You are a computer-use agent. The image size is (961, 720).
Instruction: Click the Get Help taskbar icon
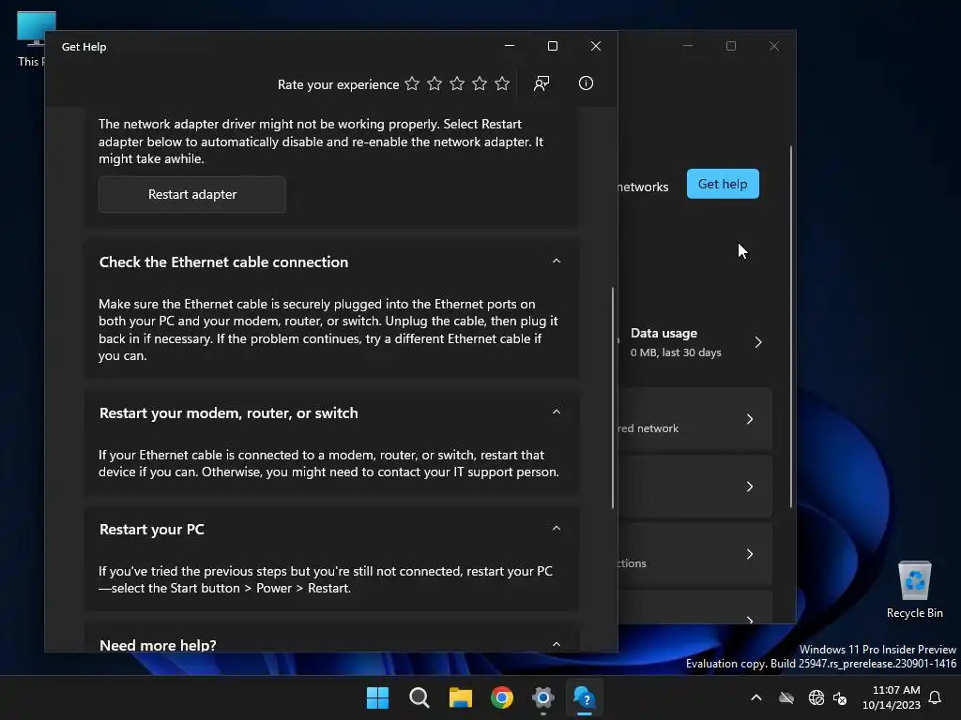(x=584, y=697)
